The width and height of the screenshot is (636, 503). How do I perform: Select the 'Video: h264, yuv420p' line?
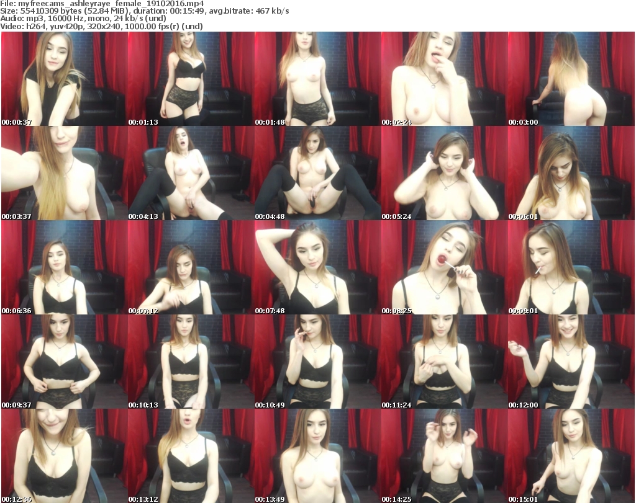[101, 26]
